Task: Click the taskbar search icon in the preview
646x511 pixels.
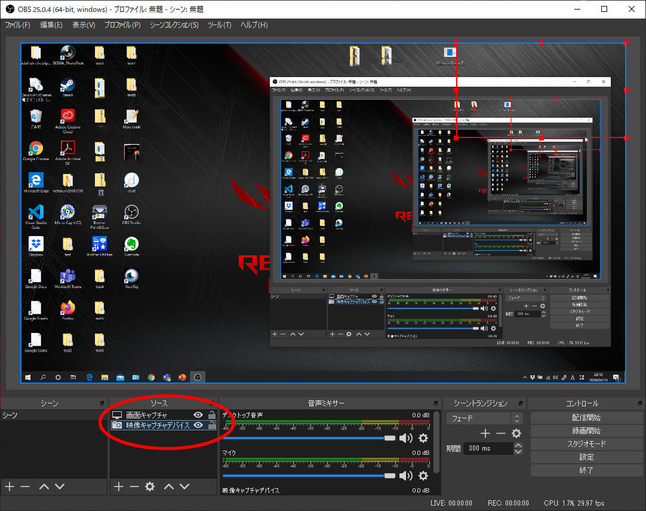Action: (43, 377)
